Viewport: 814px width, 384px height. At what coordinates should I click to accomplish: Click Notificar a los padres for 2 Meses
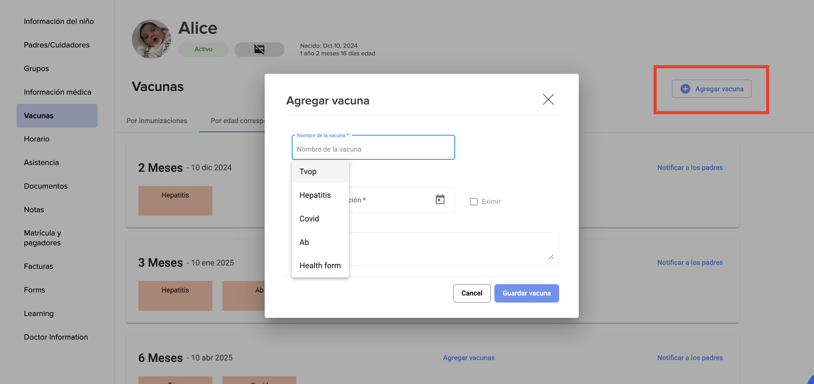pos(689,168)
